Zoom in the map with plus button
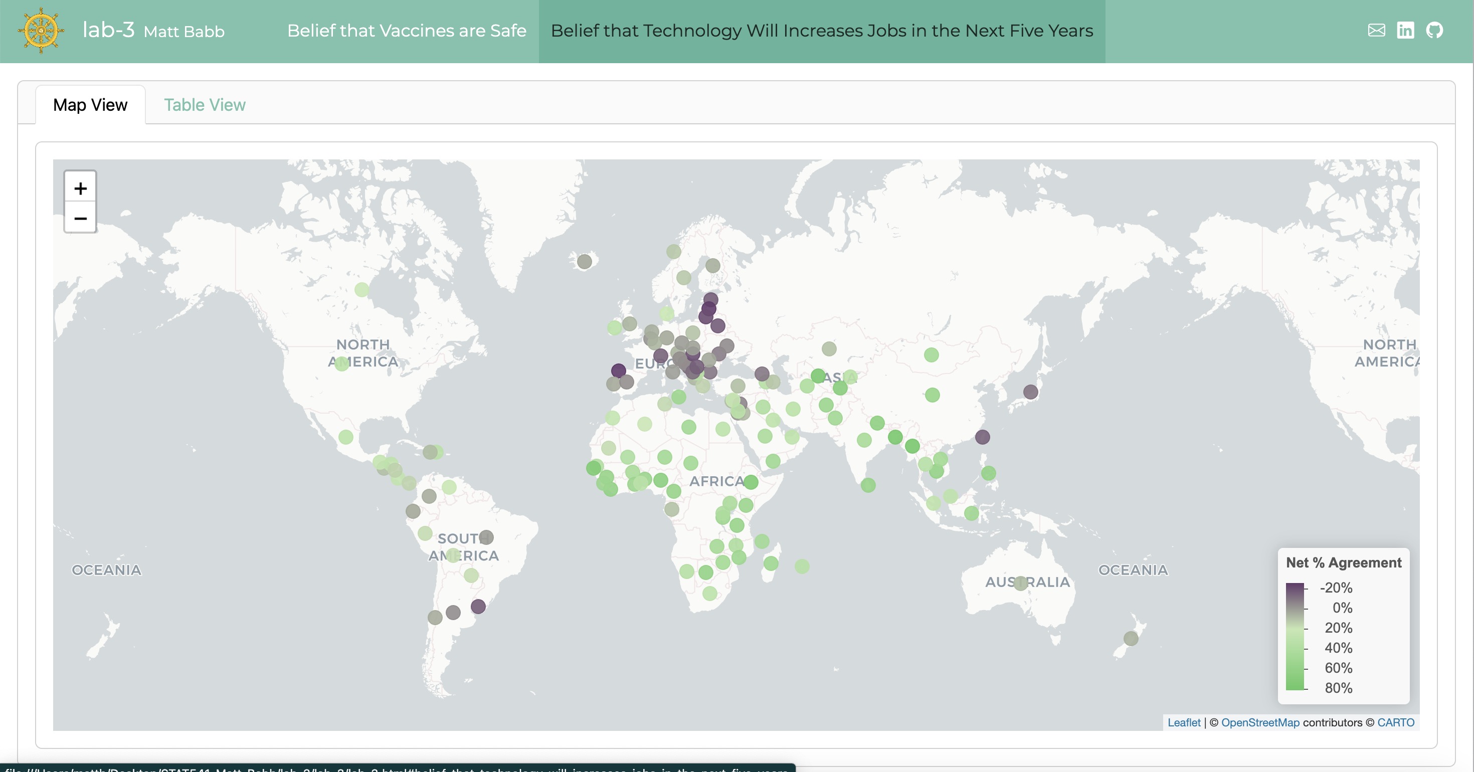Image resolution: width=1474 pixels, height=772 pixels. pyautogui.click(x=80, y=187)
